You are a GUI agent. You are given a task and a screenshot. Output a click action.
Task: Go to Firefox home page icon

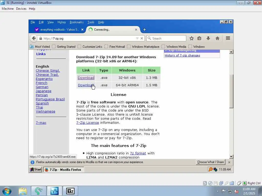click(x=217, y=39)
